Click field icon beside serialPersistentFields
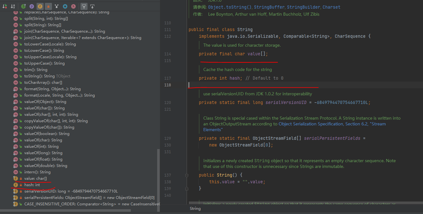 pos(15,198)
